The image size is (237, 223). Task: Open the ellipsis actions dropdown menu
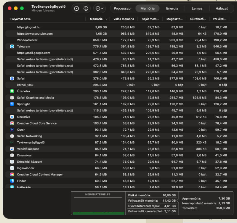pyautogui.click(x=99, y=9)
